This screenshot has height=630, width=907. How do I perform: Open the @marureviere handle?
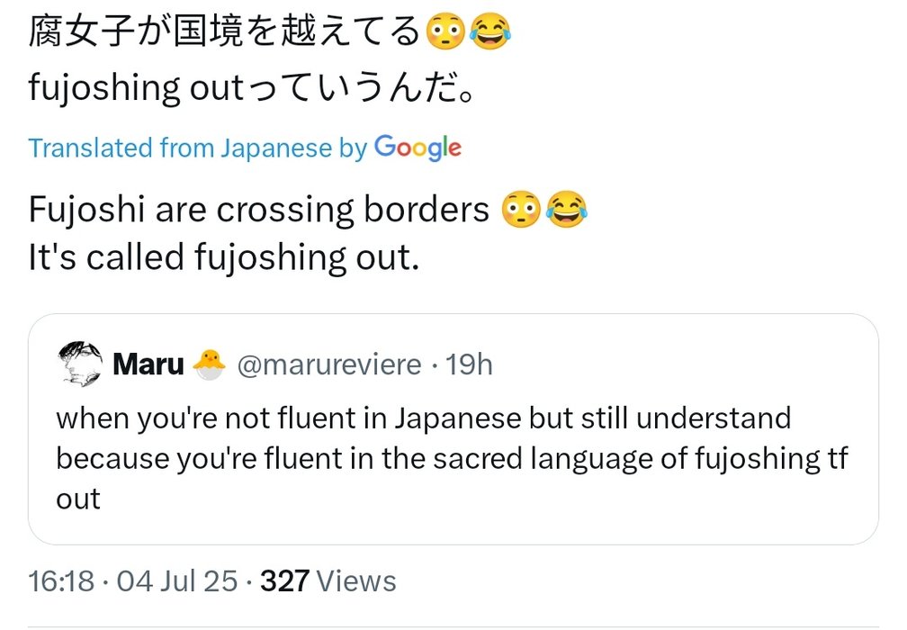tap(328, 364)
